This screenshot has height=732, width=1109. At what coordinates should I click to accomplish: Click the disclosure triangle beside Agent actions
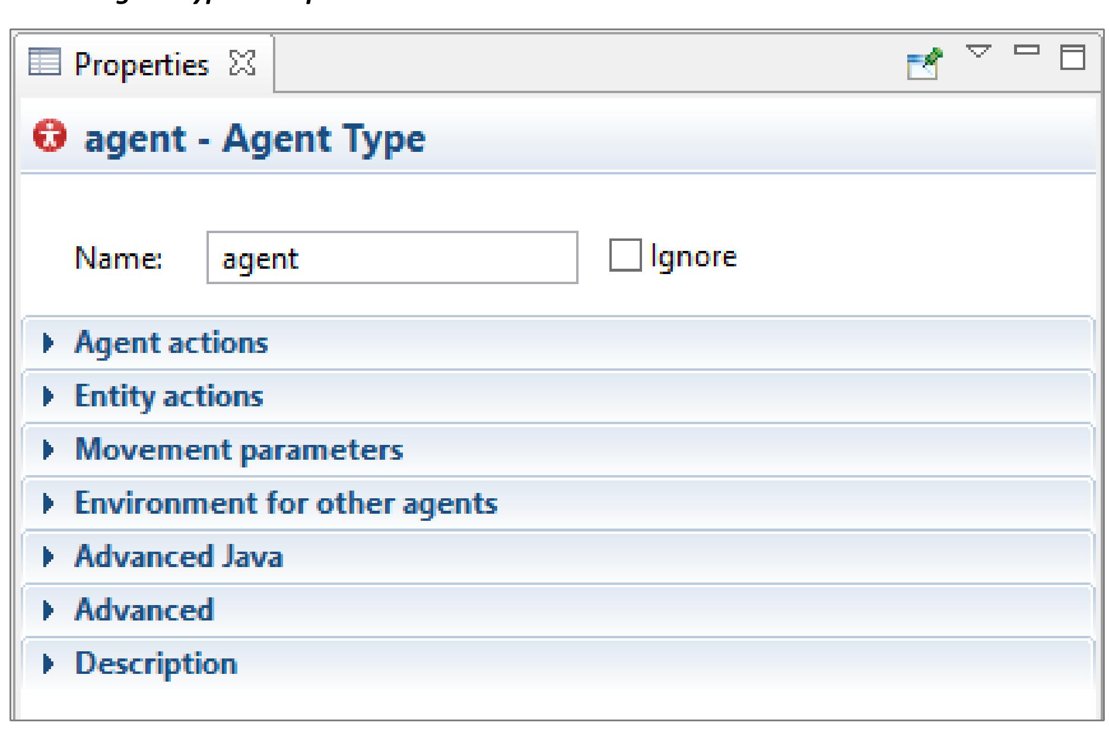50,343
